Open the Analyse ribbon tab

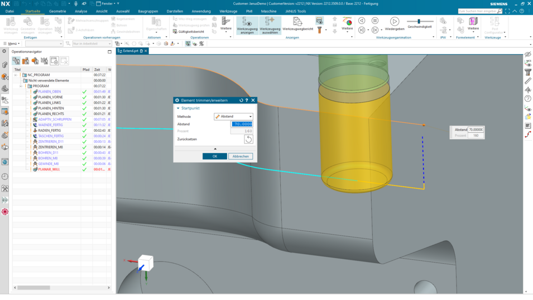81,11
